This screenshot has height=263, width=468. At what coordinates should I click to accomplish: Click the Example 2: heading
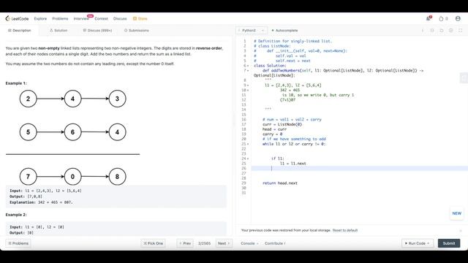[x=16, y=215]
